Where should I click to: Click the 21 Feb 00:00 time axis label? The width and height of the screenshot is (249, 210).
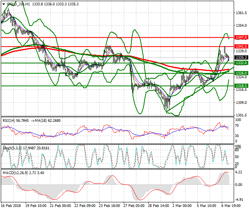(x=61, y=206)
